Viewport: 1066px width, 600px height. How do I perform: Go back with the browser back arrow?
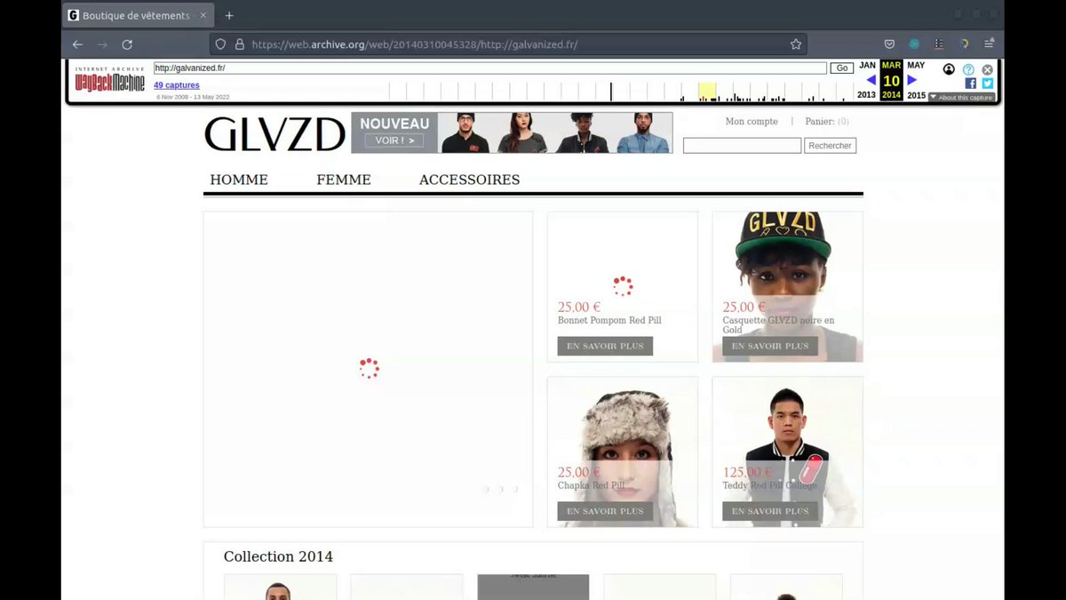(77, 44)
